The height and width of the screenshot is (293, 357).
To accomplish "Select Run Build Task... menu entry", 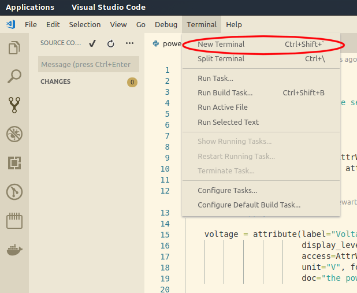I will [261, 92].
